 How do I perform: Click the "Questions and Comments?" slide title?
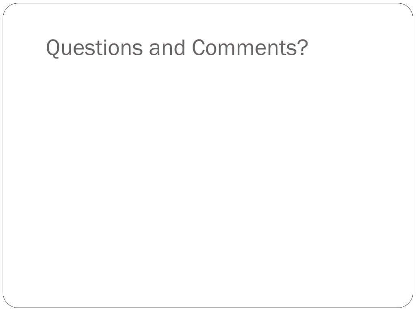[x=177, y=48]
